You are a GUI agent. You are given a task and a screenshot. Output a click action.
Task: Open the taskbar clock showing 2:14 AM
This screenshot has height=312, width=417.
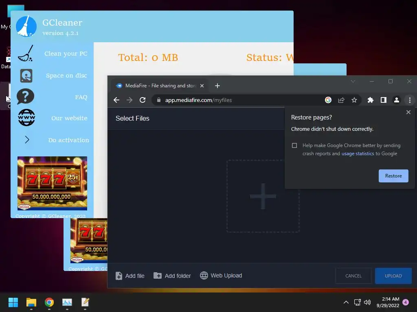[388, 302]
